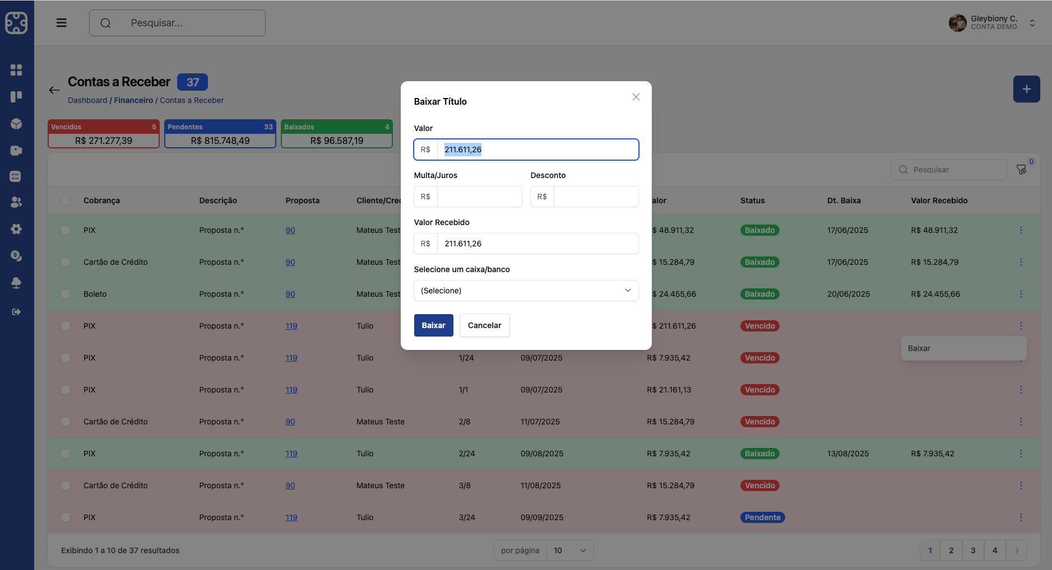Click the Cancelar button

click(484, 325)
